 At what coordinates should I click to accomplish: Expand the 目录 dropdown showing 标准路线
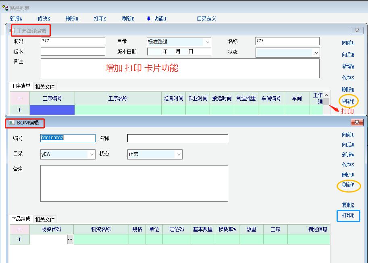coord(208,42)
